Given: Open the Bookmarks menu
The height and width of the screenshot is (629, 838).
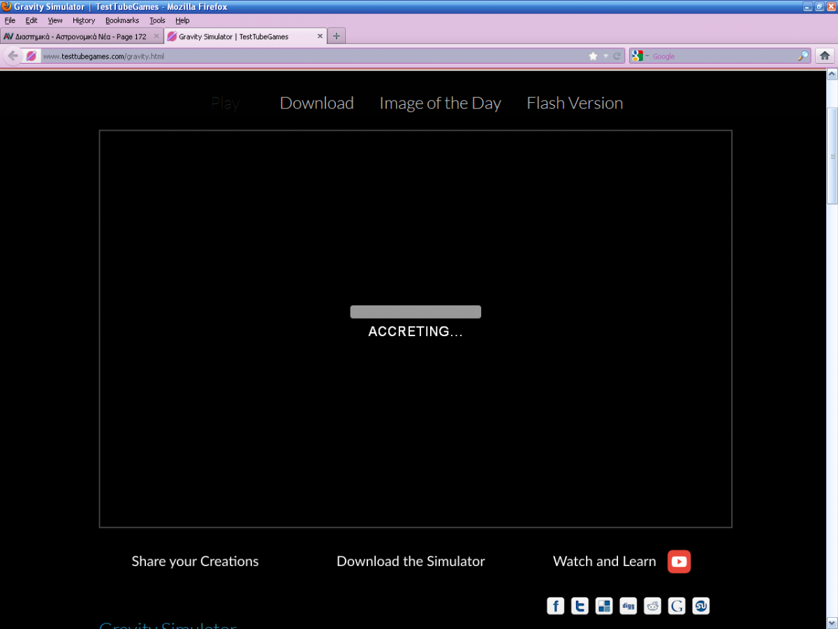Looking at the screenshot, I should 122,20.
